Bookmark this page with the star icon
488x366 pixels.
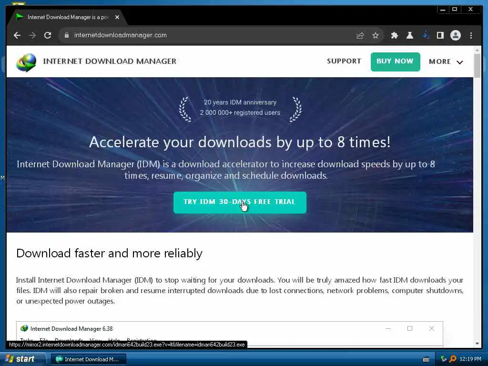pos(376,35)
